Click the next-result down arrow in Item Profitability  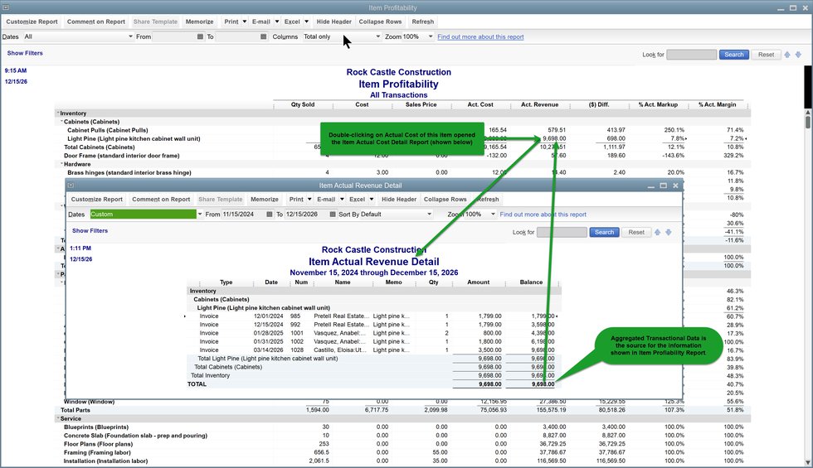tap(798, 55)
